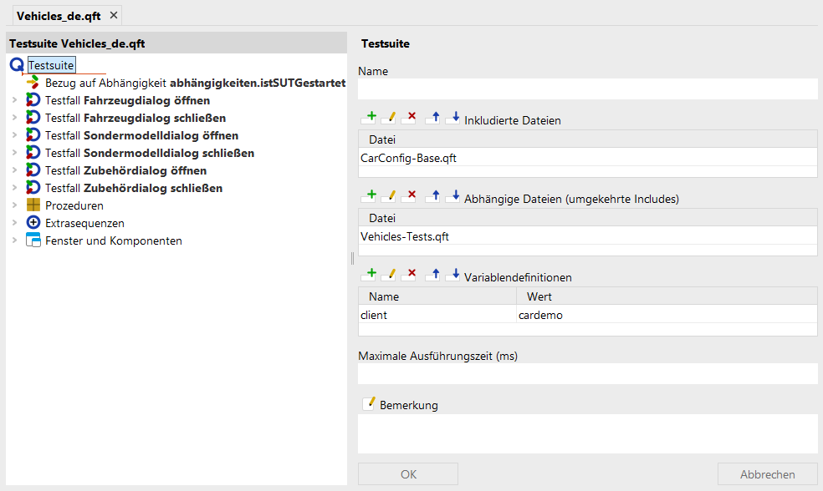Select Bezug auf Abhängigkeit abhängigkeiten.istSUTGestartet
The height and width of the screenshot is (491, 823).
pyautogui.click(x=195, y=83)
